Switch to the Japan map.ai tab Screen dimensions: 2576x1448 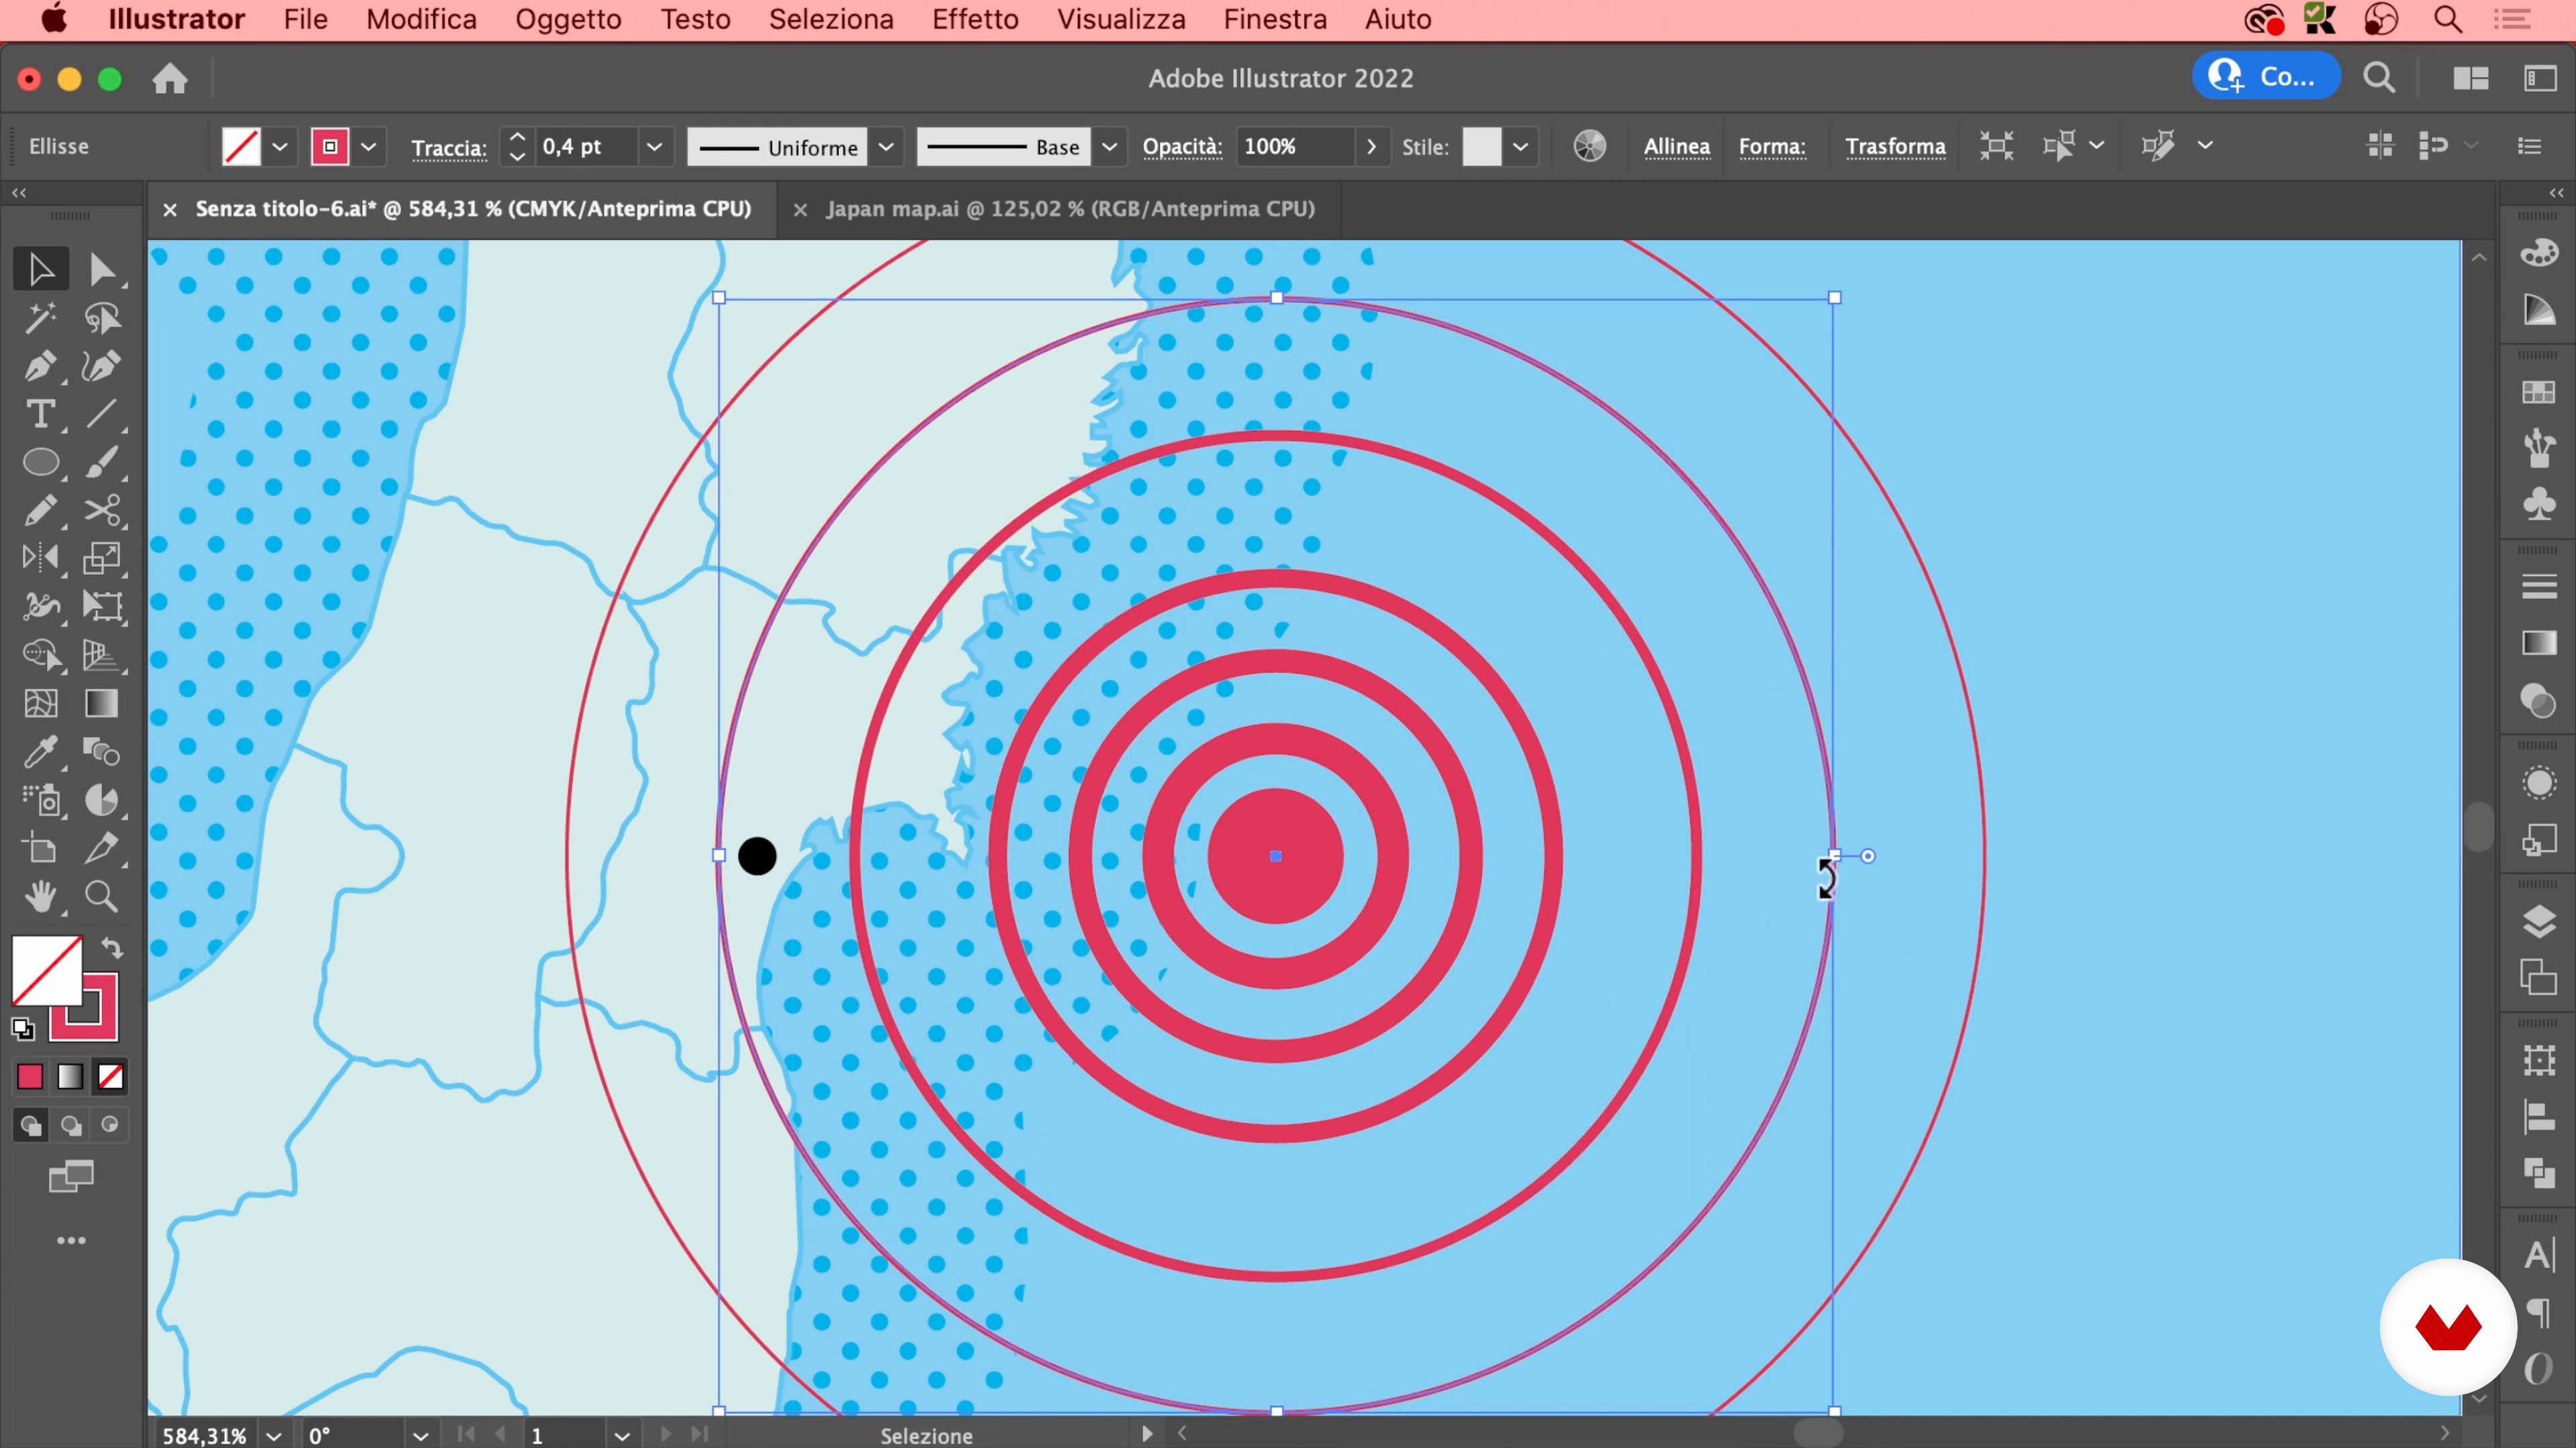point(1069,209)
